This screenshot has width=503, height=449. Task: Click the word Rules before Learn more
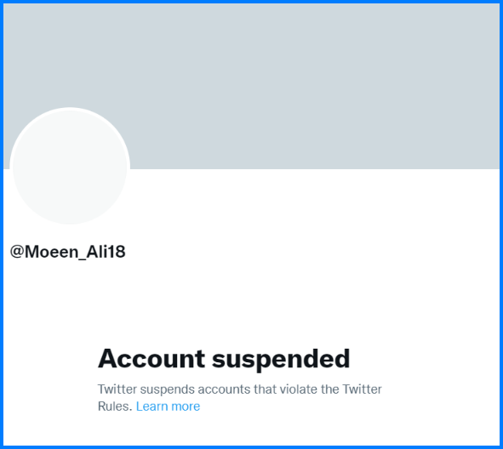(x=115, y=406)
